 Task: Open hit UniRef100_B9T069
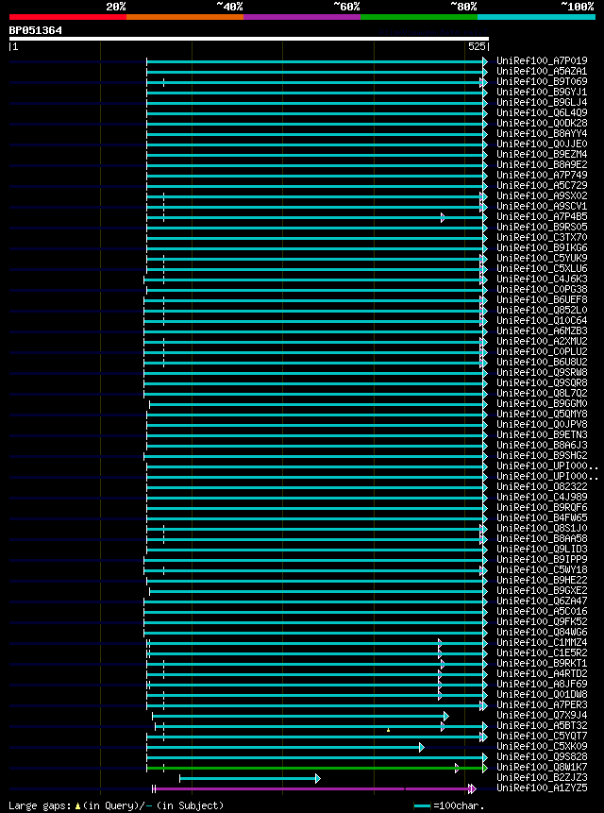[x=542, y=81]
